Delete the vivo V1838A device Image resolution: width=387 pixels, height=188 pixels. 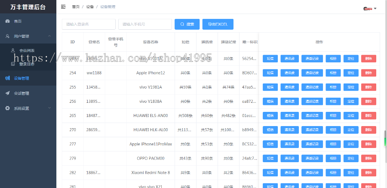[369, 101]
